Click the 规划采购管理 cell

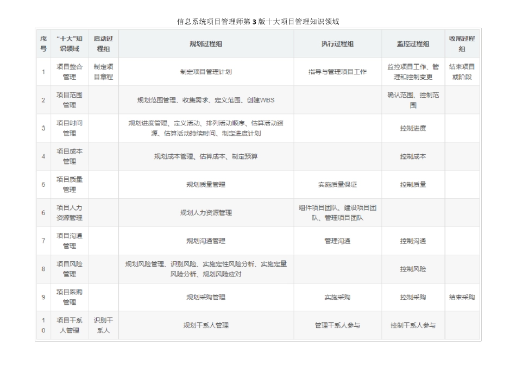coord(206,297)
